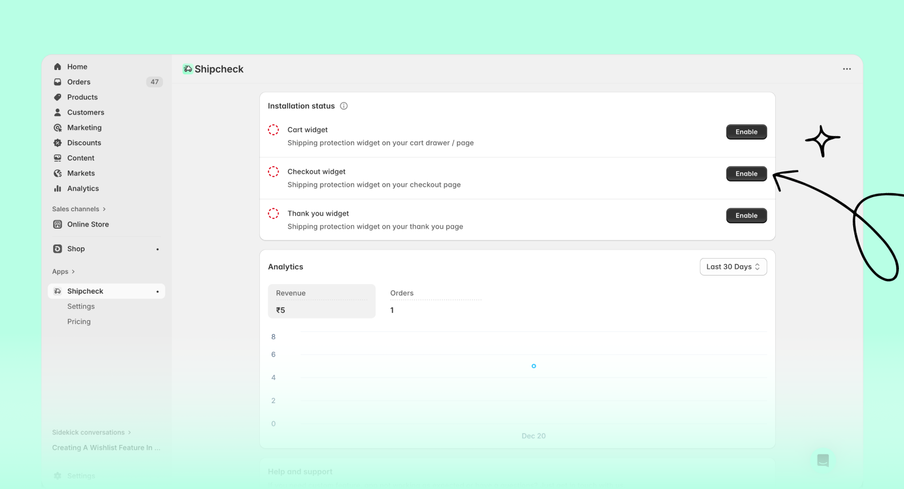Click the Orders count badge 47
Screen dimensions: 904x489
click(155, 82)
